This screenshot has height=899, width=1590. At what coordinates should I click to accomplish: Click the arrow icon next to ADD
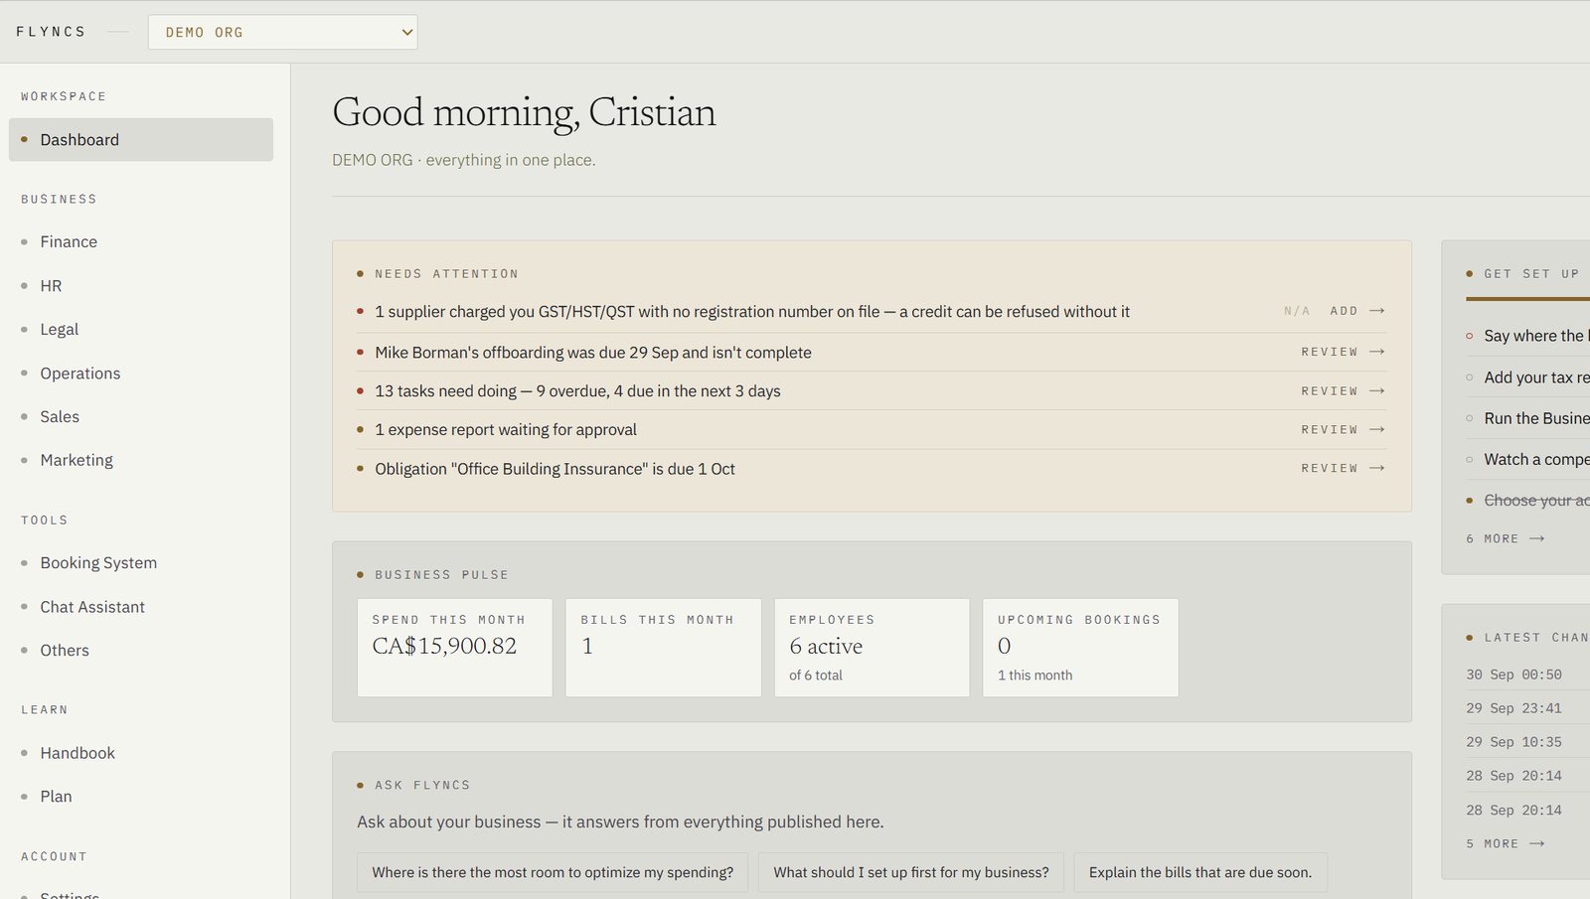(1377, 311)
